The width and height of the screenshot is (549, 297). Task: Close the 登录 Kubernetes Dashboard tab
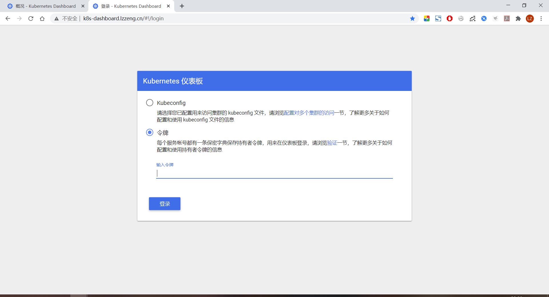[168, 6]
